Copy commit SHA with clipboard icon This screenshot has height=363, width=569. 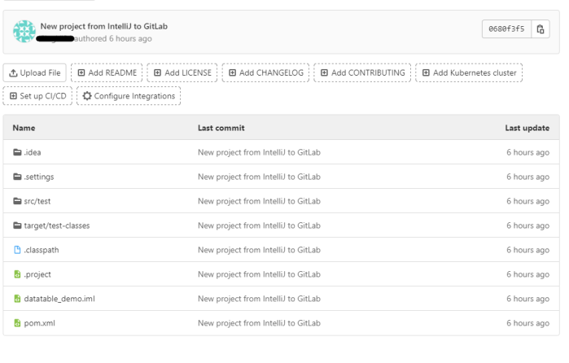(x=541, y=29)
